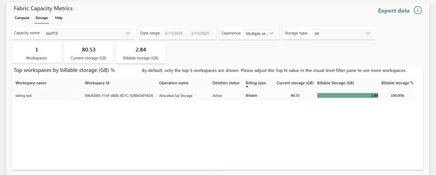The image size is (436, 175).
Task: Open the Help tab
Action: click(x=59, y=18)
